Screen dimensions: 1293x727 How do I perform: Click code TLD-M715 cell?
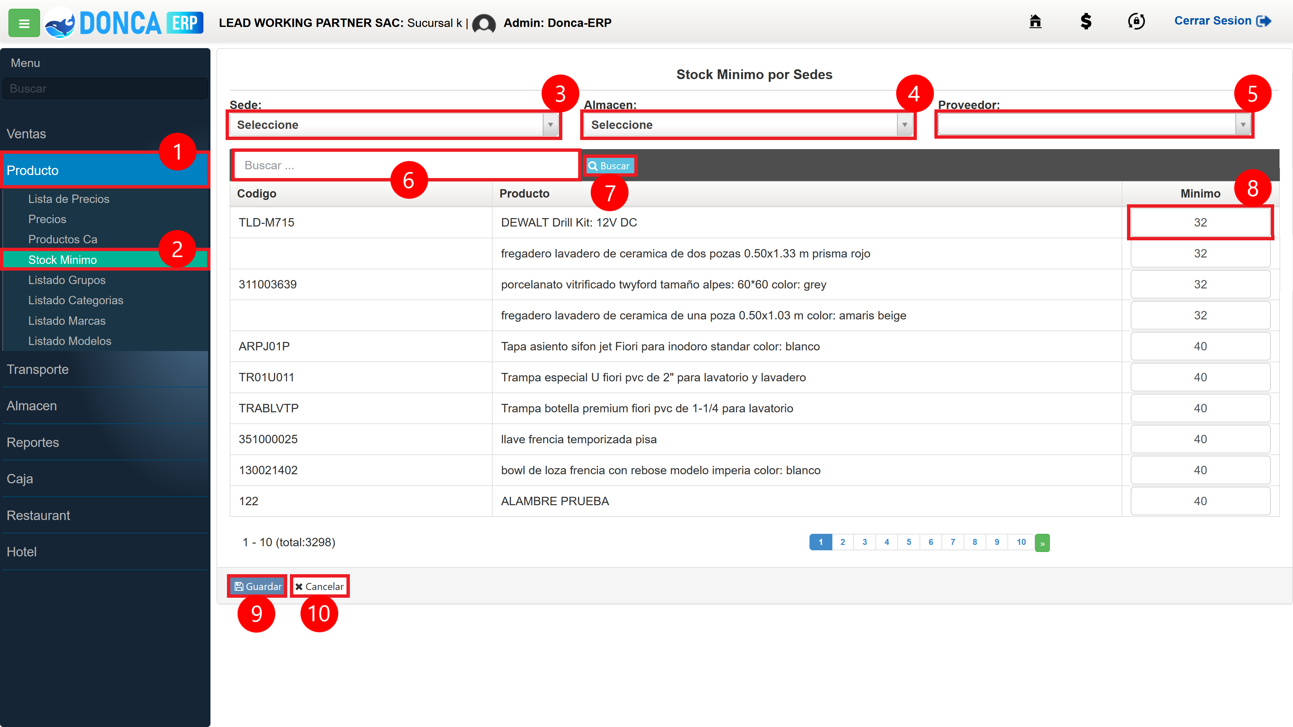[x=361, y=223]
